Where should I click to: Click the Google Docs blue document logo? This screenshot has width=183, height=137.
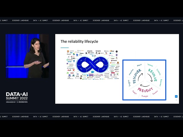[77, 55]
